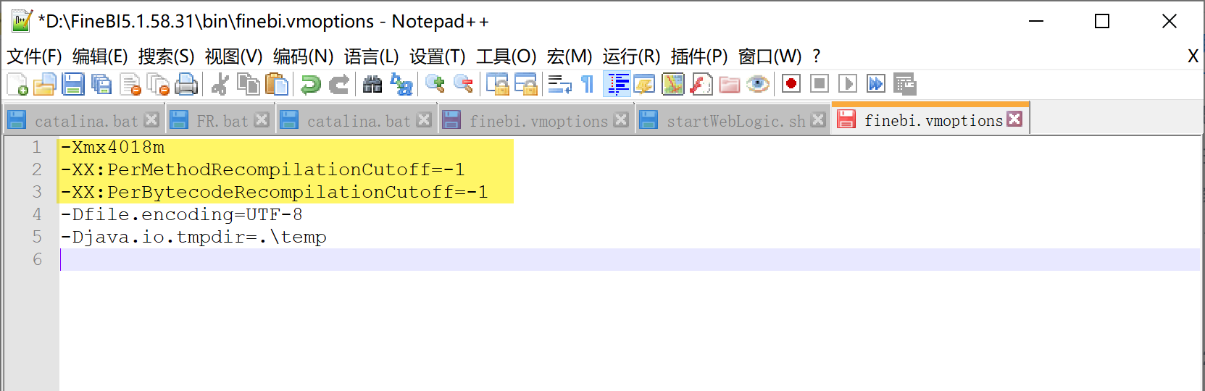Screen dimensions: 1205x391
Task: Open the 视图(V) menu
Action: tap(233, 56)
